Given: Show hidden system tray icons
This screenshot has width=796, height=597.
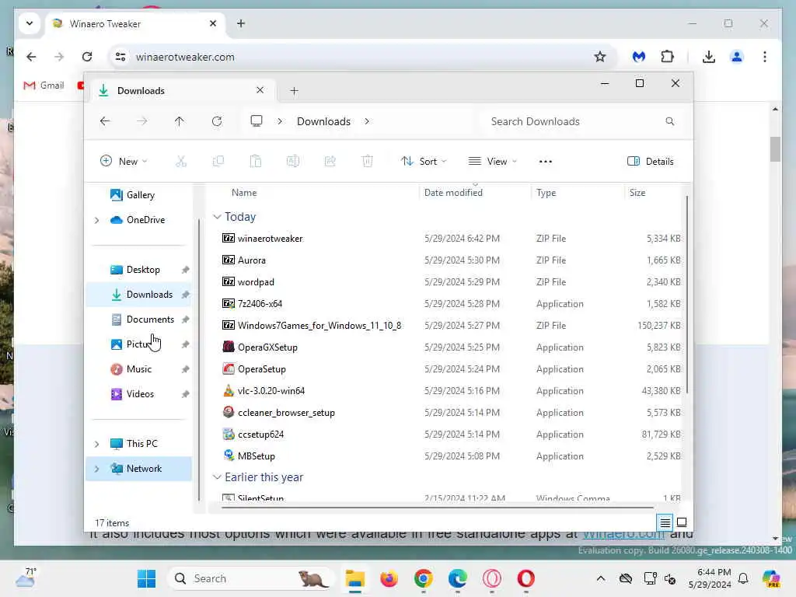Looking at the screenshot, I should (601, 578).
